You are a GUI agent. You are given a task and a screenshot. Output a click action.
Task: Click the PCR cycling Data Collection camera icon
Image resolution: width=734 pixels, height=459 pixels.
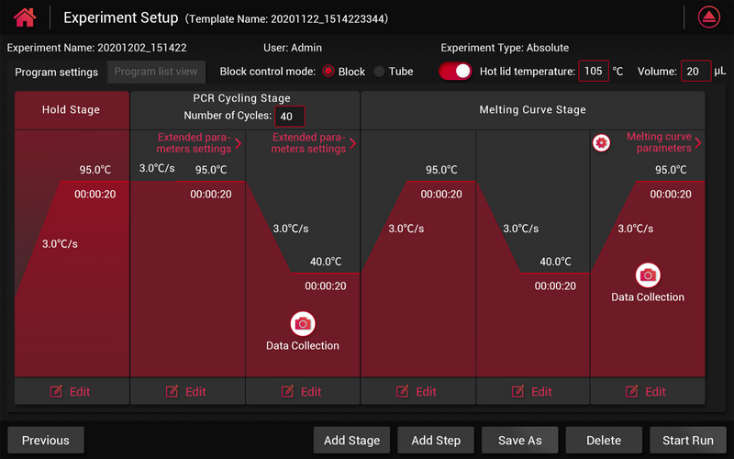click(x=303, y=323)
